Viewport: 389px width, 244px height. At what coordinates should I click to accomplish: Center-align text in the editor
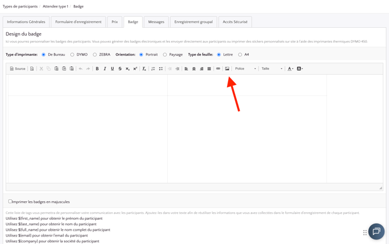coord(194,69)
